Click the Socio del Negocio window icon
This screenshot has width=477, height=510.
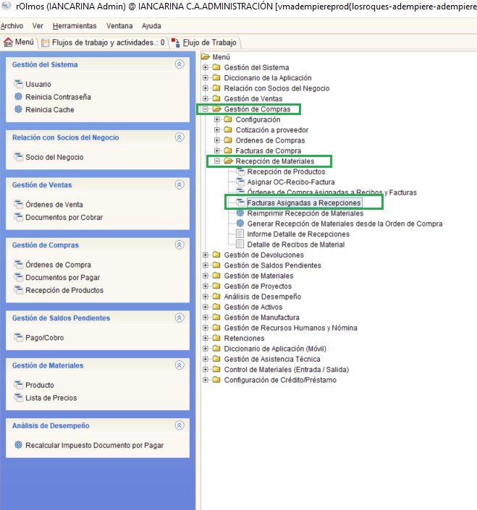[x=18, y=157]
